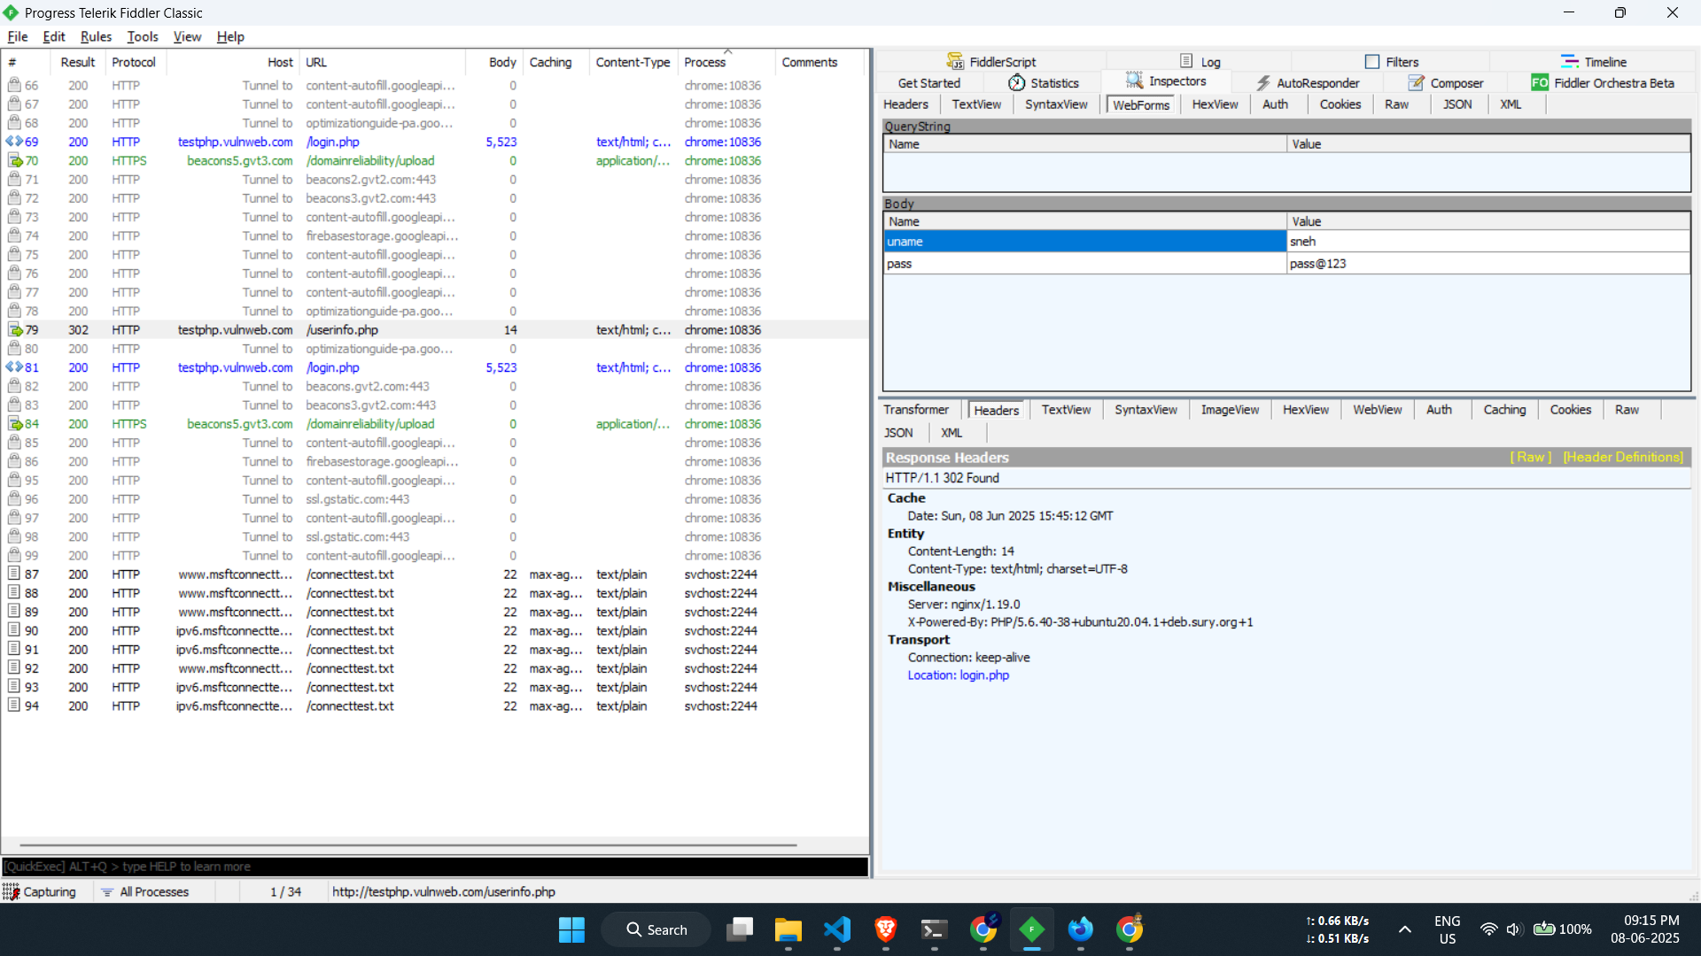Open request Raw tab
The width and height of the screenshot is (1701, 956).
point(1396,104)
